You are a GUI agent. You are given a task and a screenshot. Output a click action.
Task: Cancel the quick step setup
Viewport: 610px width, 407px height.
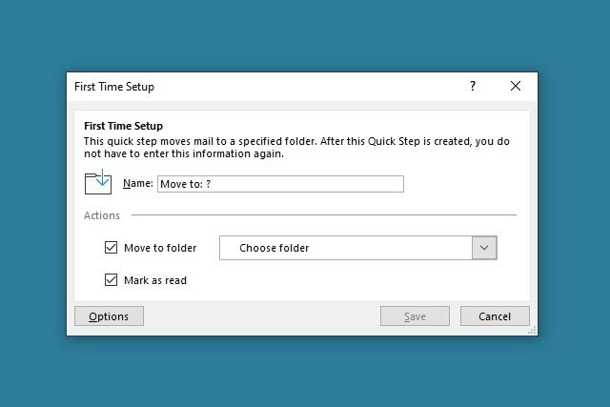coord(495,315)
